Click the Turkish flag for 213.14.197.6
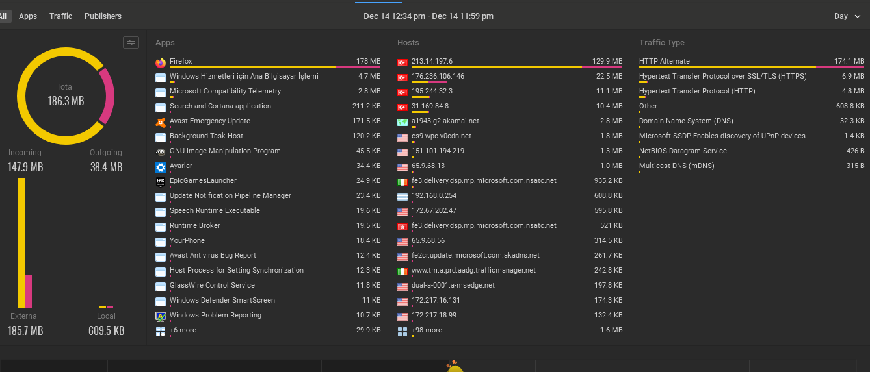Screen dimensions: 870x372 [x=402, y=62]
